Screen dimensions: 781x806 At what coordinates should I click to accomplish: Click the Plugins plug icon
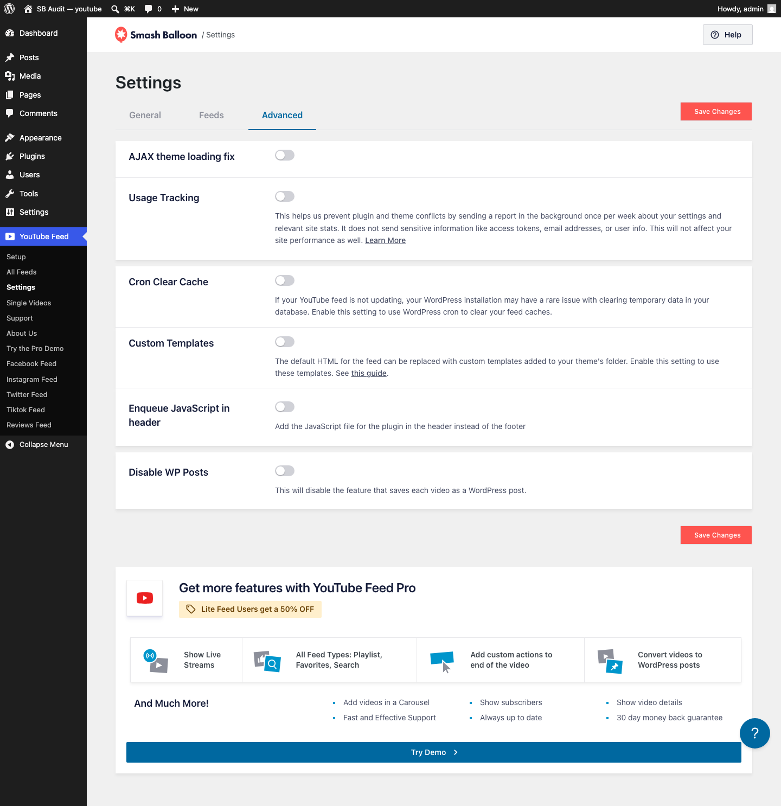click(x=10, y=156)
